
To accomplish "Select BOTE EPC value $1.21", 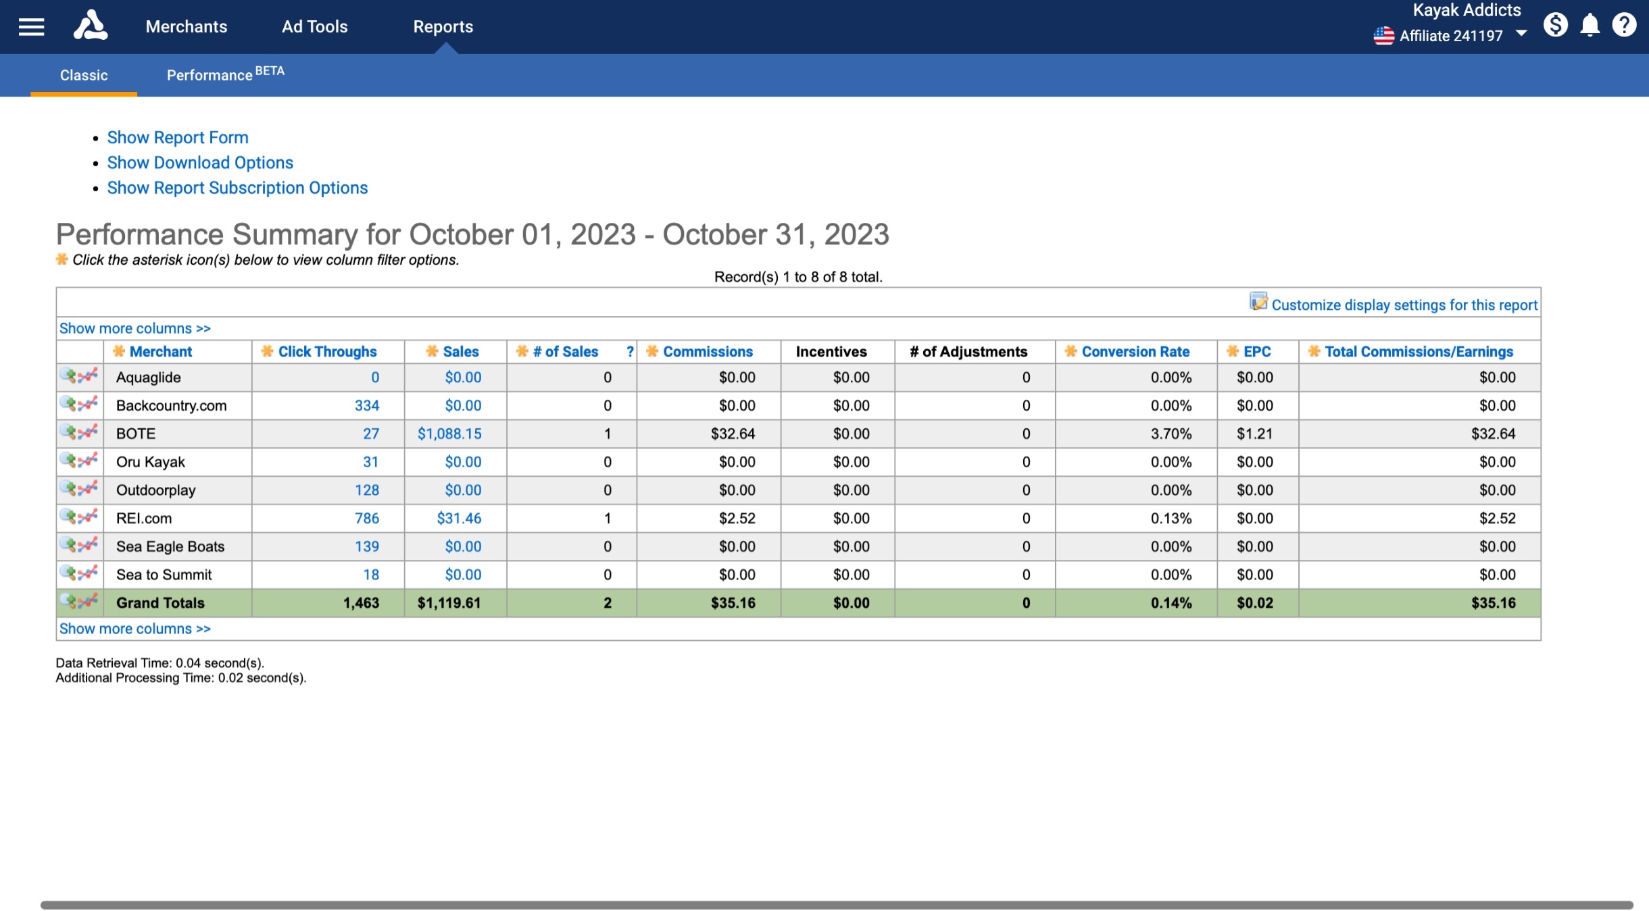I will (x=1254, y=434).
